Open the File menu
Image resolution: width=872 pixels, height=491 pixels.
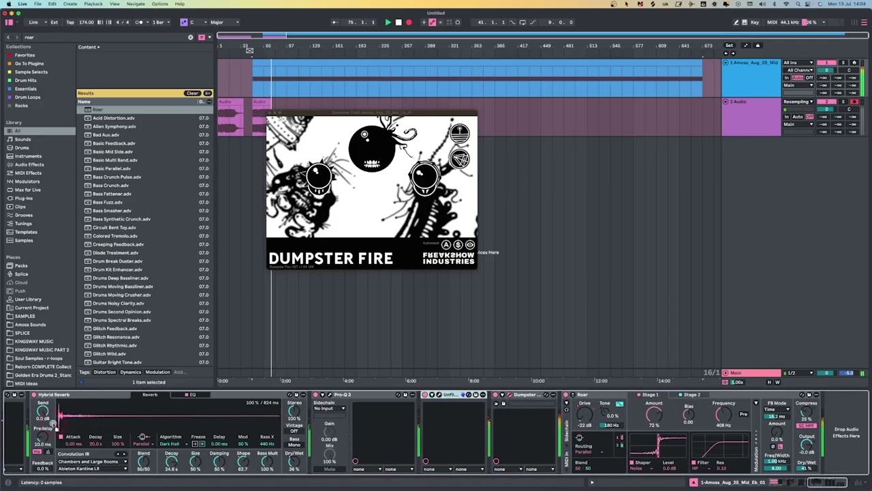click(x=37, y=4)
